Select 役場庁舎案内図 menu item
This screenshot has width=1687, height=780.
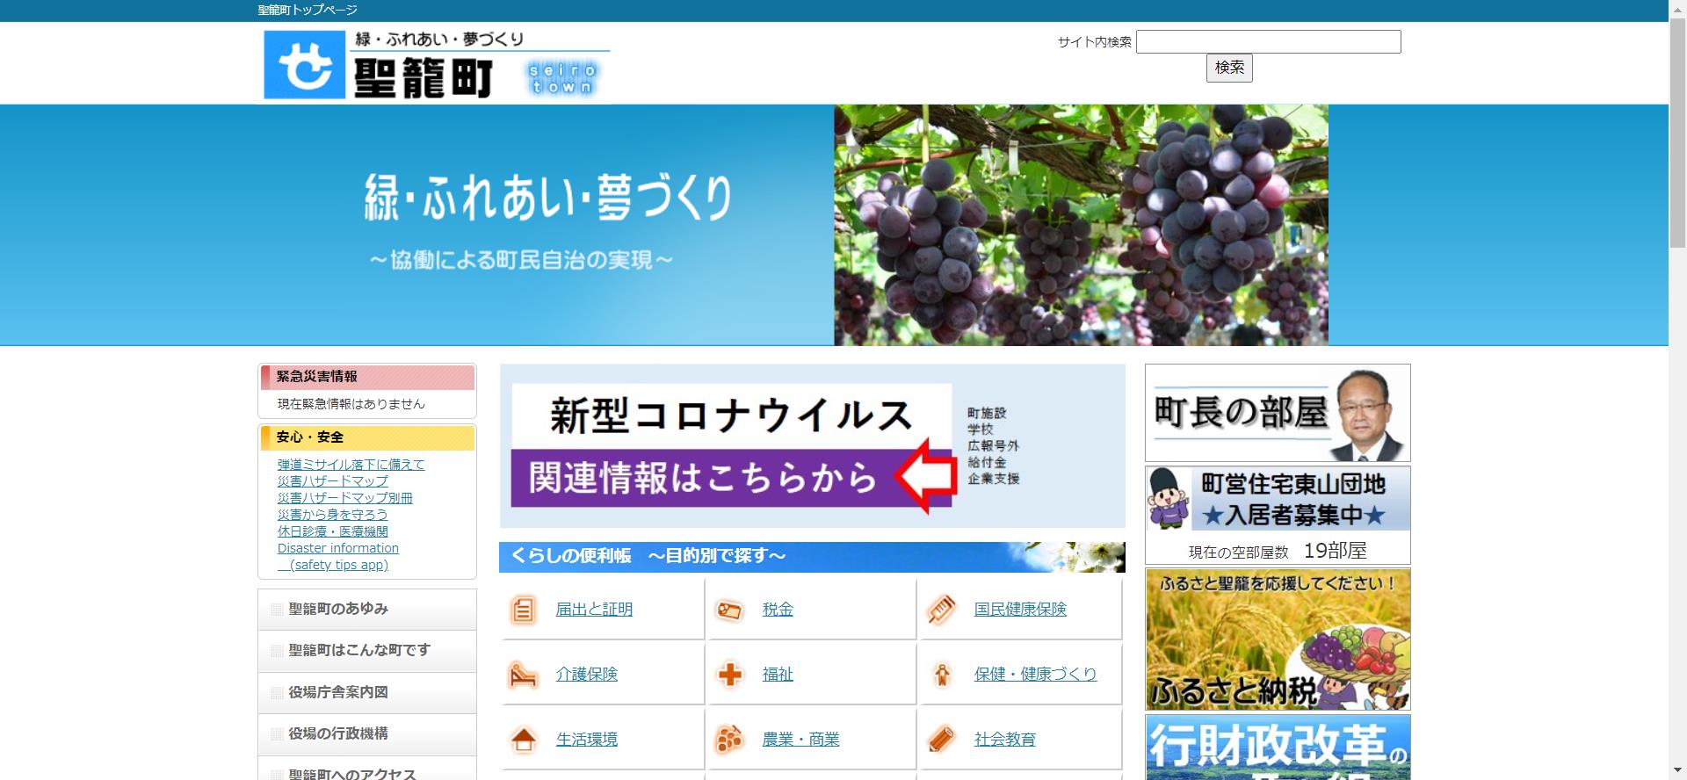367,692
